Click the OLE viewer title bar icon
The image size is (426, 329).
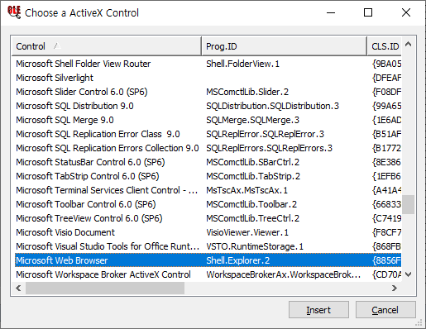click(x=14, y=12)
